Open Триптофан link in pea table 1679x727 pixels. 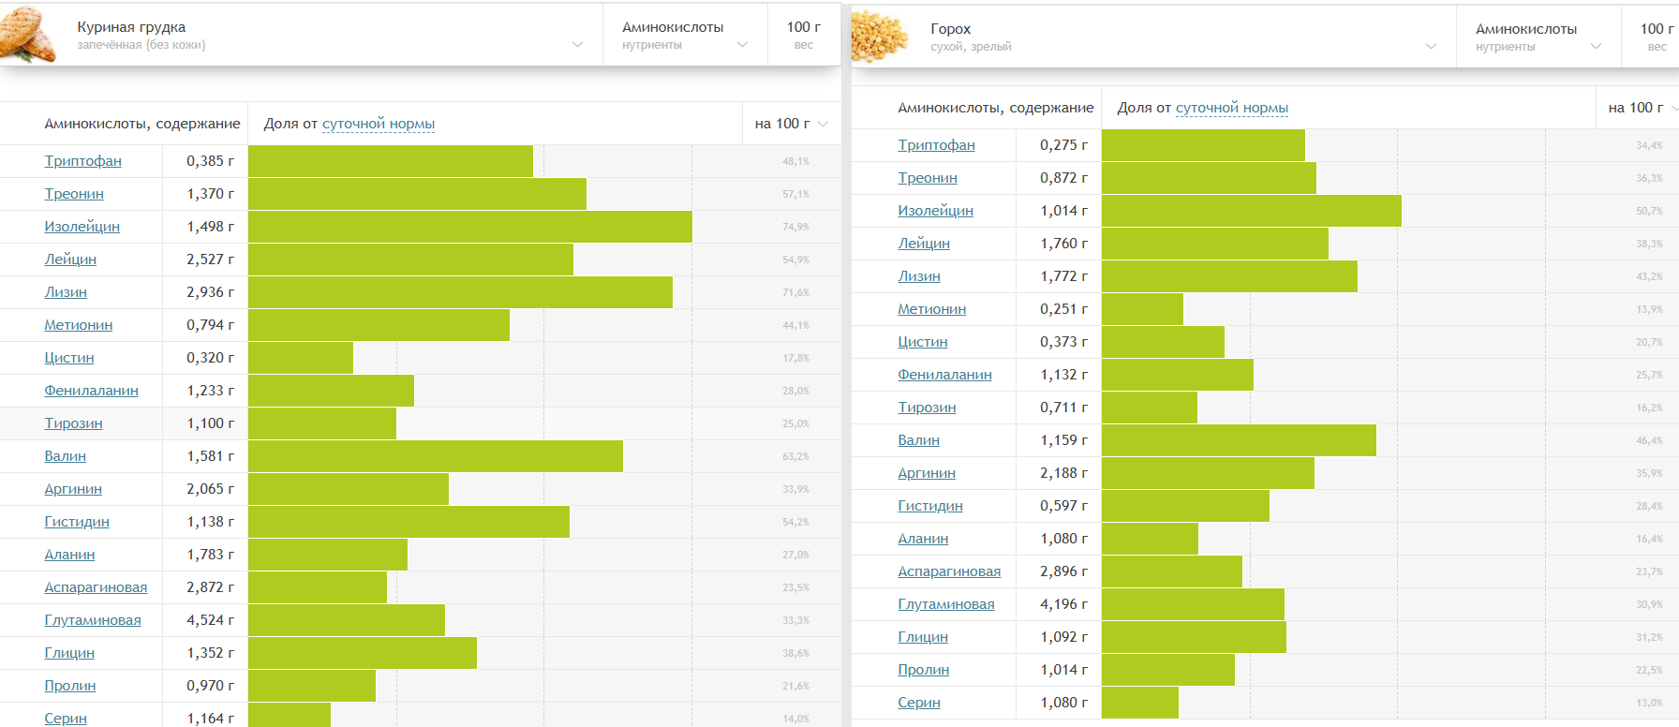click(x=937, y=145)
